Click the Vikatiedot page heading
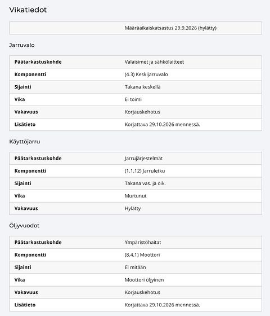 pyautogui.click(x=28, y=10)
